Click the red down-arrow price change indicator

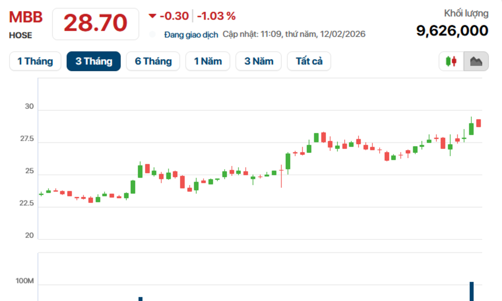click(x=153, y=16)
